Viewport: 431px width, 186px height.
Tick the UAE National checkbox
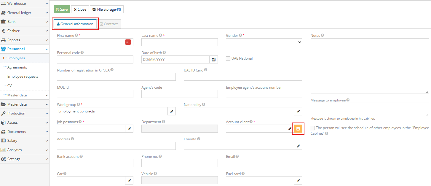[228, 58]
